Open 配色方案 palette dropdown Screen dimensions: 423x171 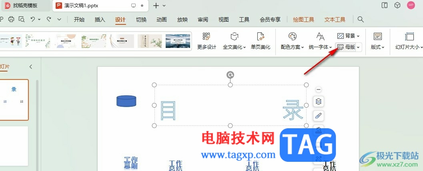coord(293,41)
